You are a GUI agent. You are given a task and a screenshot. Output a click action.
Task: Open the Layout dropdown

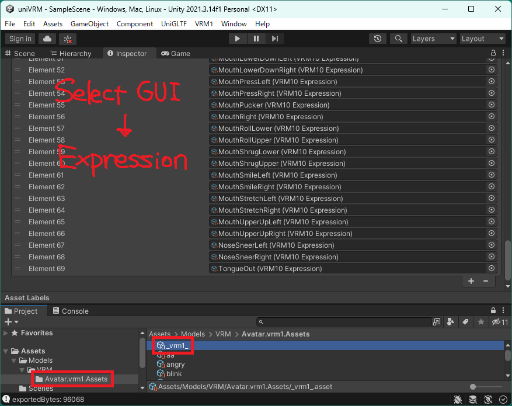[482, 39]
